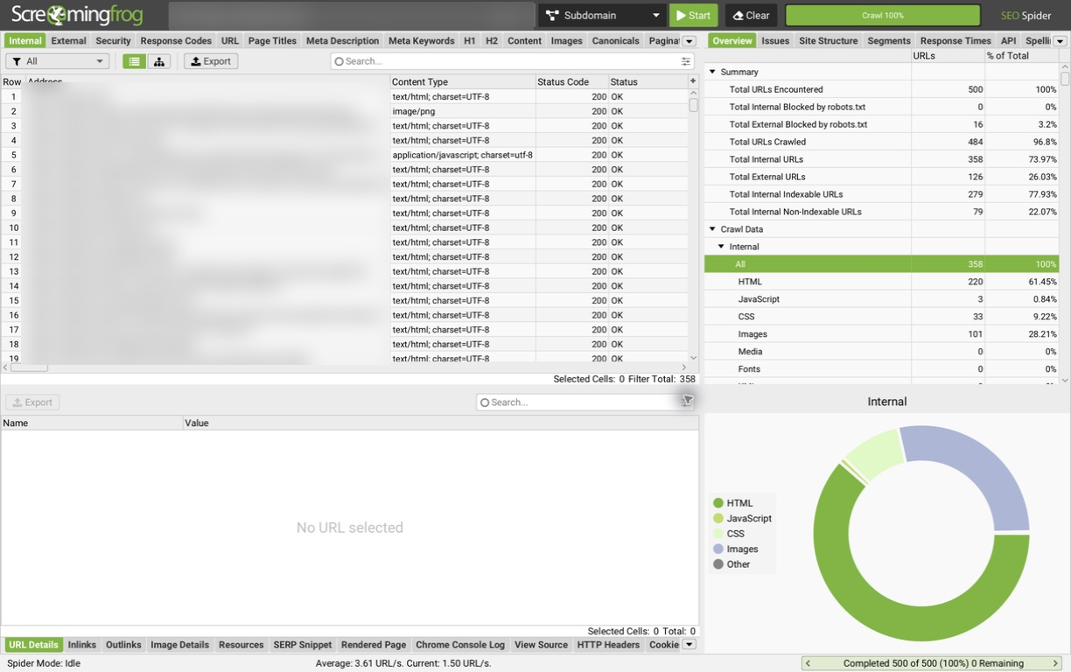Open the Inlinks tab
The height and width of the screenshot is (672, 1071).
82,645
